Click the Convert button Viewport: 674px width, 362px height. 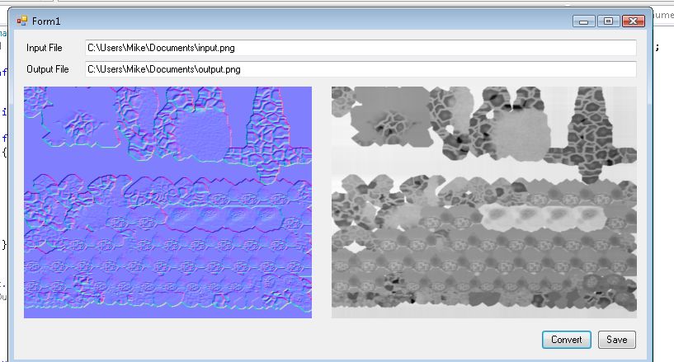point(566,340)
